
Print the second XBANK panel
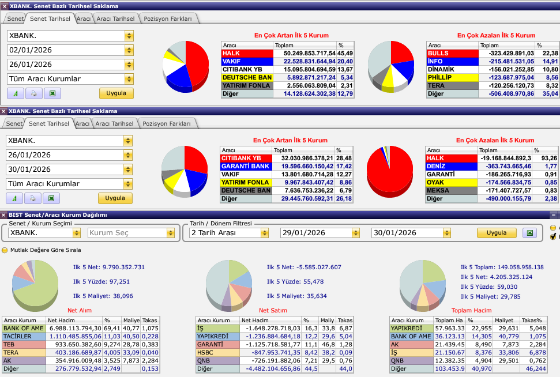tap(33, 198)
